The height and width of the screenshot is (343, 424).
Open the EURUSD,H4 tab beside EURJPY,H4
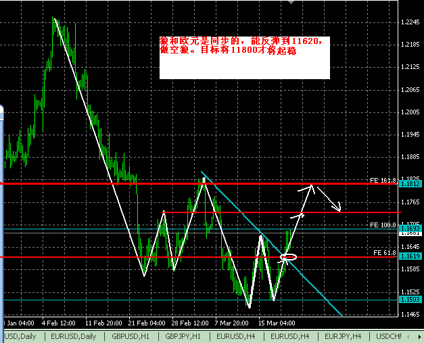click(290, 336)
